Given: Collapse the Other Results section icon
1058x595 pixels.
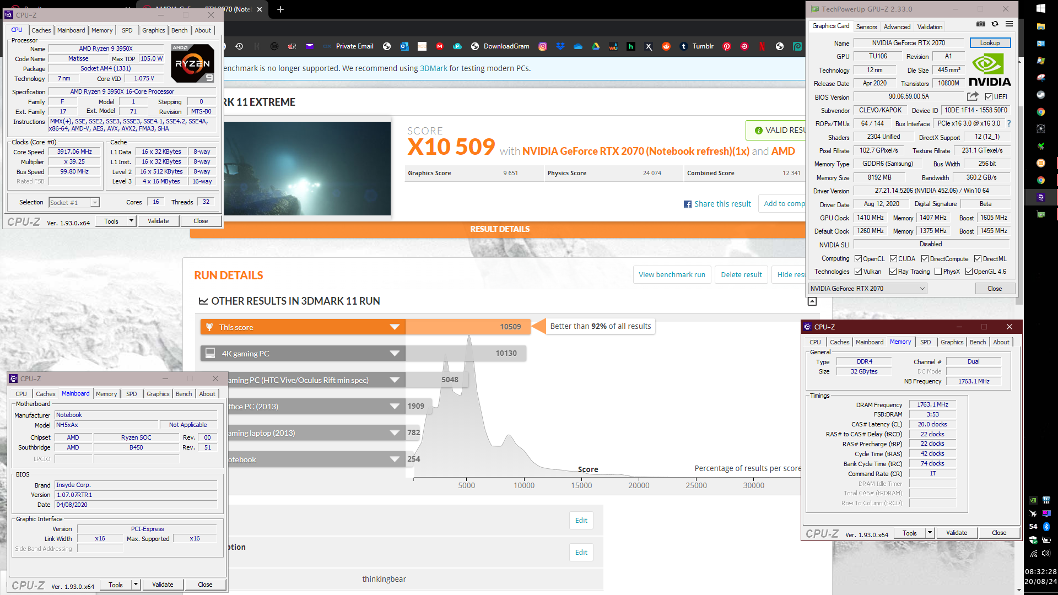Looking at the screenshot, I should 812,301.
